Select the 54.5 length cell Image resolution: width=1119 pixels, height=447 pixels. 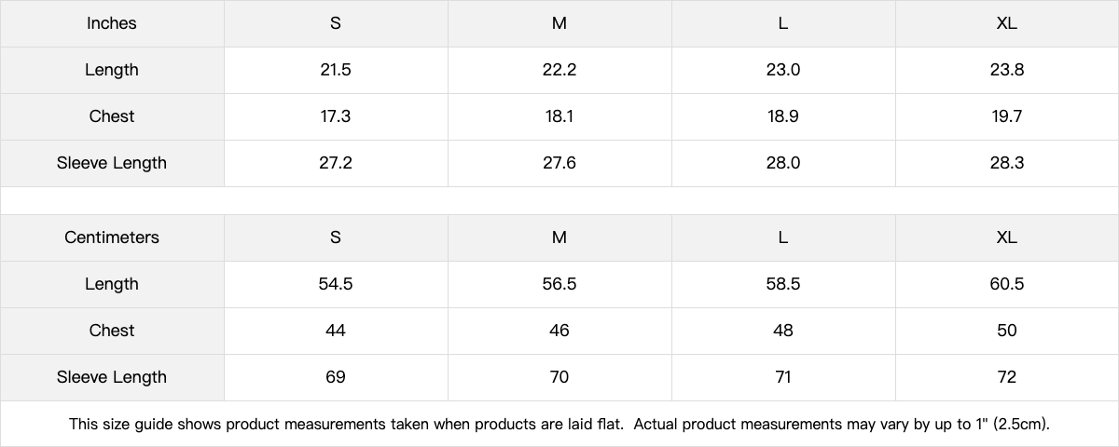pos(336,284)
